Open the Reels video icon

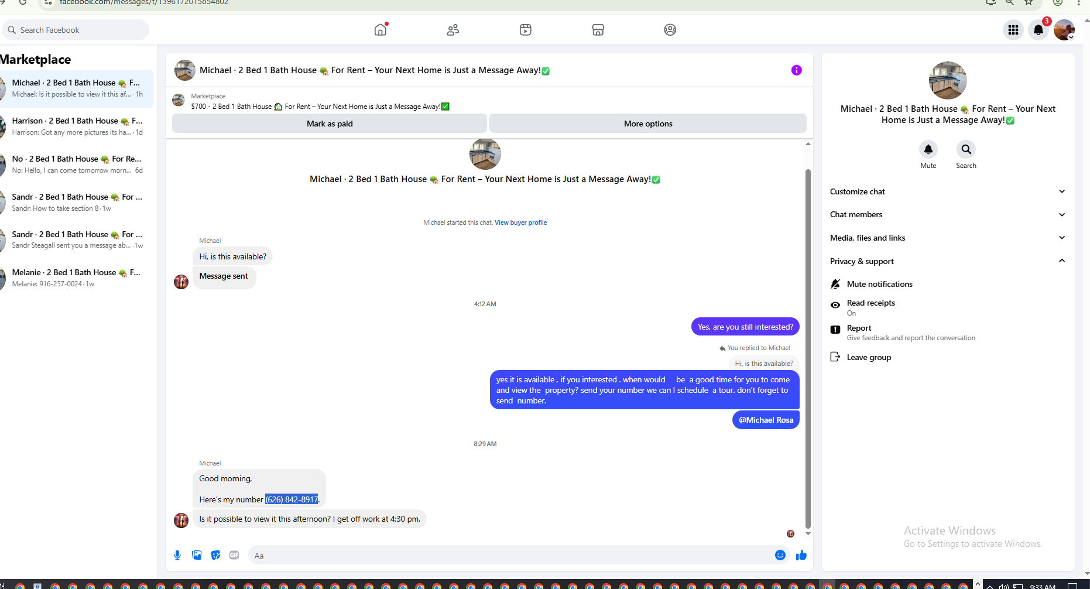point(526,30)
